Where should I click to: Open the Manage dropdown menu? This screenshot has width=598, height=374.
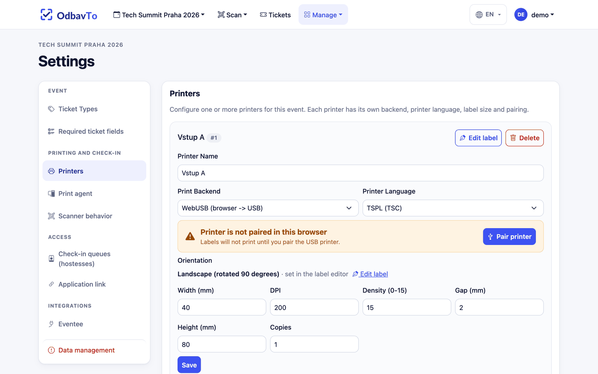(x=323, y=15)
